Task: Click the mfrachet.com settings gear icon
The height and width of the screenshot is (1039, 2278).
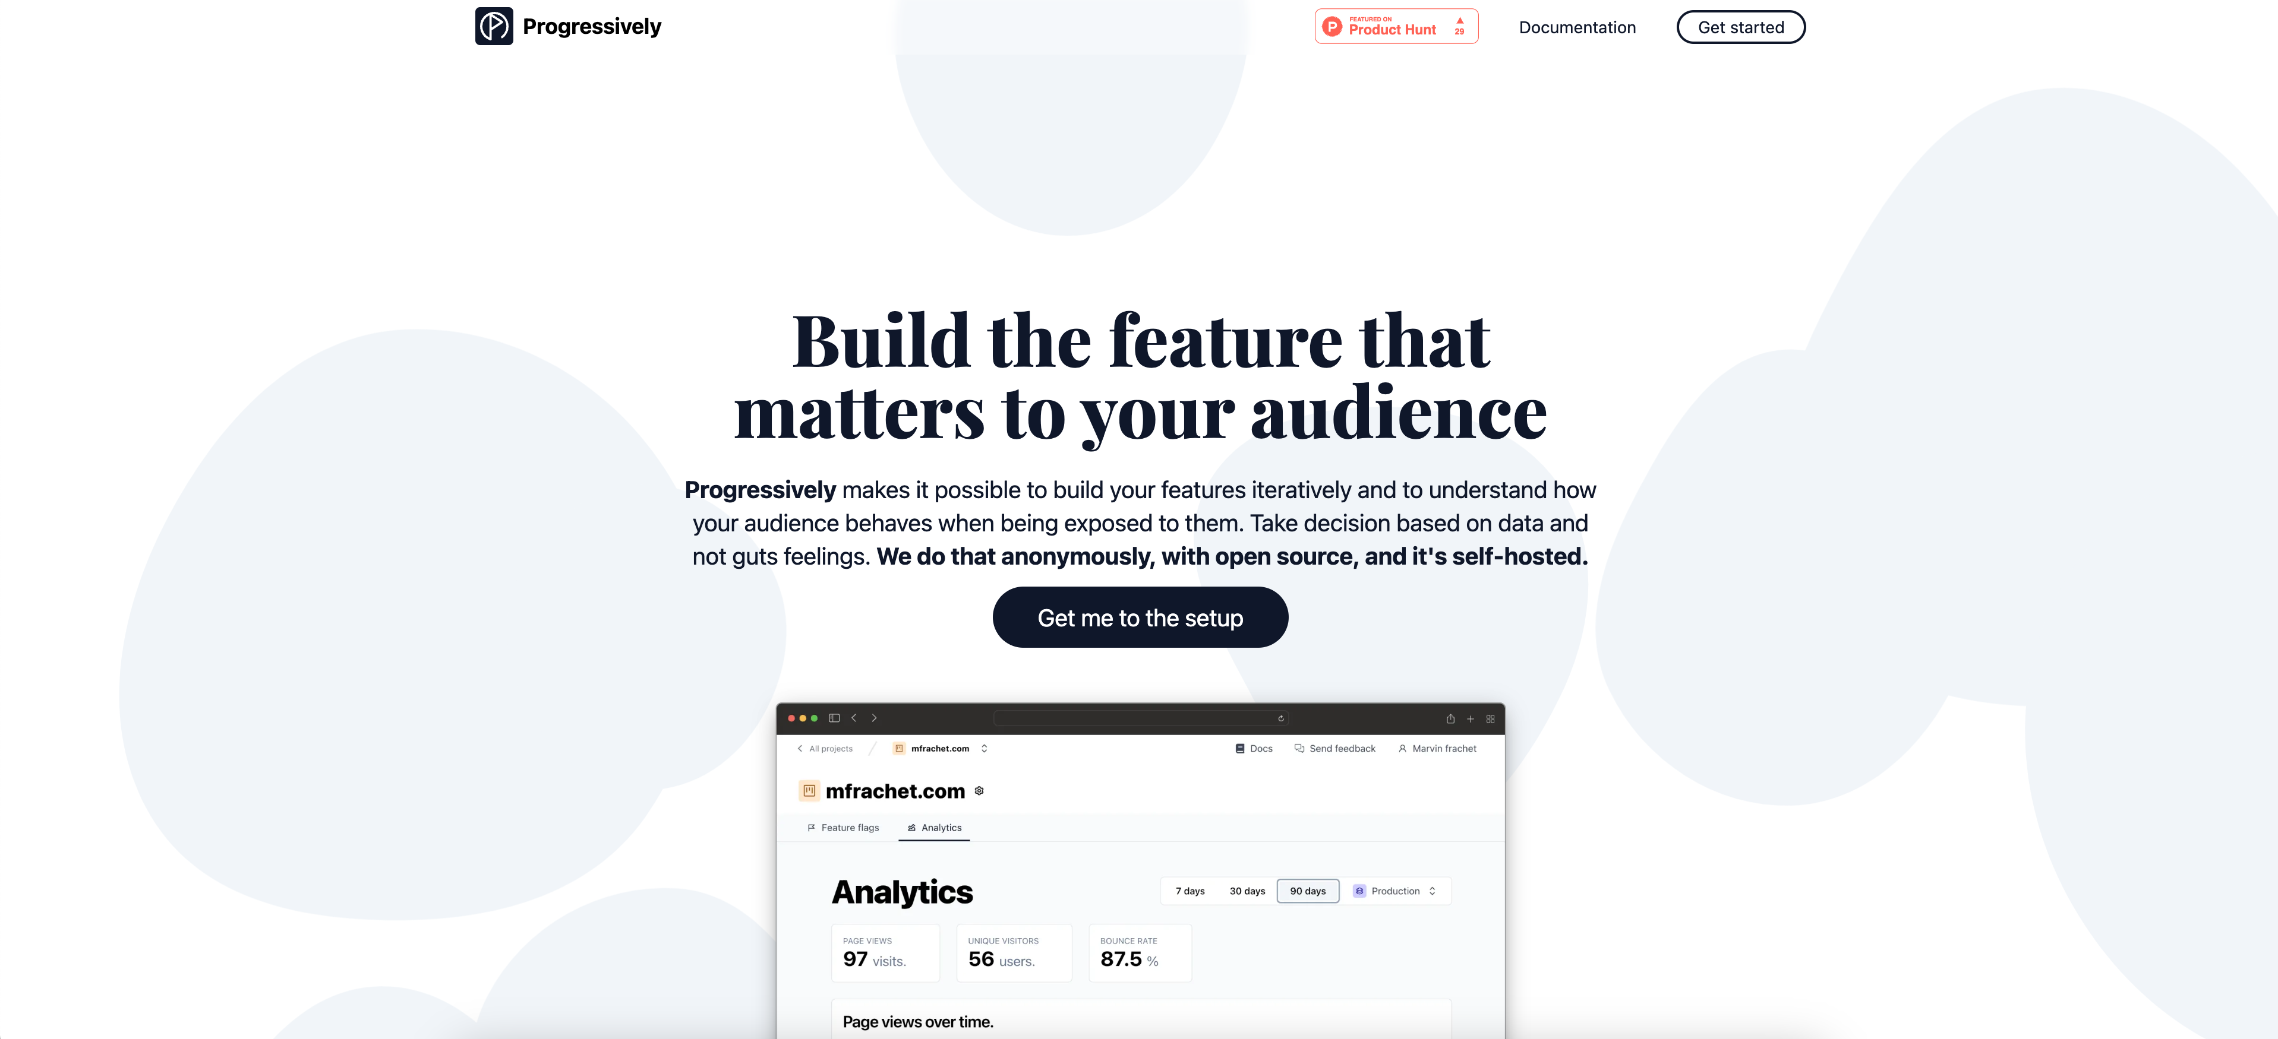Action: click(x=983, y=791)
